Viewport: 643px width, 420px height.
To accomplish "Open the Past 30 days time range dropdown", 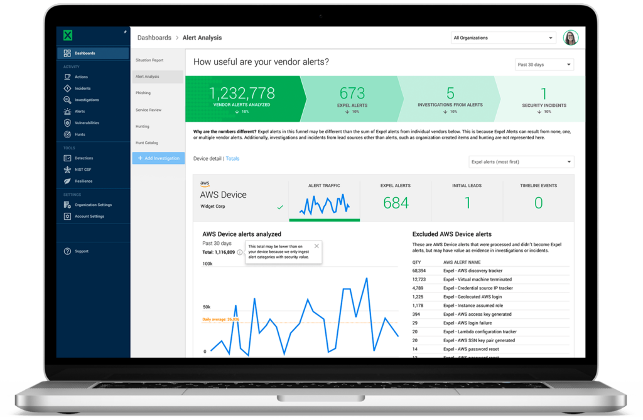I will [x=544, y=65].
